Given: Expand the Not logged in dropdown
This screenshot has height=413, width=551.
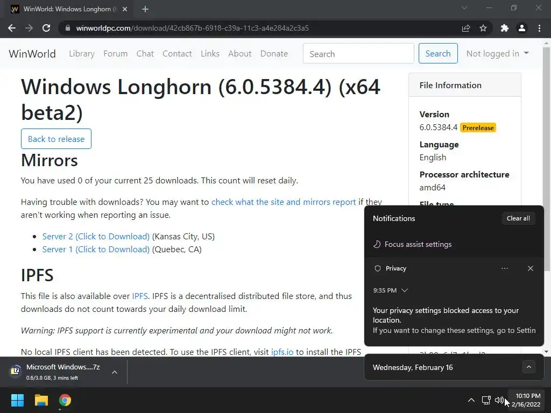Looking at the screenshot, I should tap(497, 53).
